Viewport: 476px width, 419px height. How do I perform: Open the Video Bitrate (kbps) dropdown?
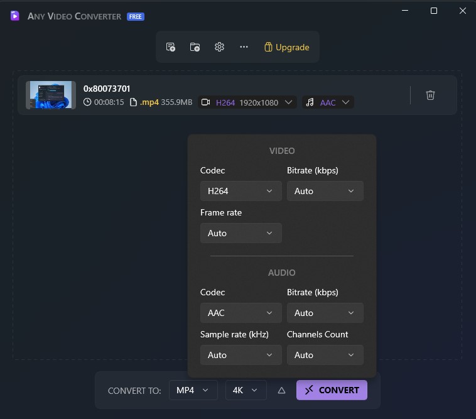(x=325, y=191)
